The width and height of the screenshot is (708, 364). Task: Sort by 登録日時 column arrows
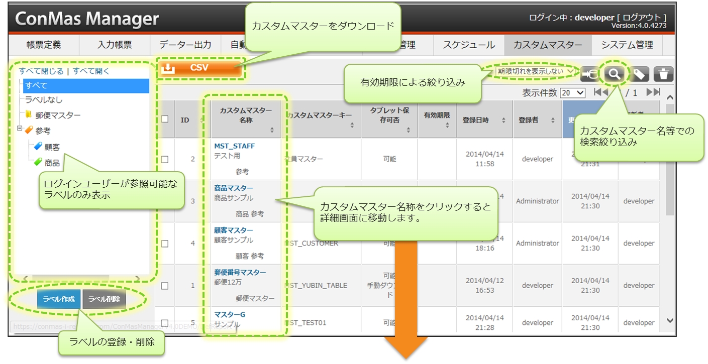pos(503,120)
